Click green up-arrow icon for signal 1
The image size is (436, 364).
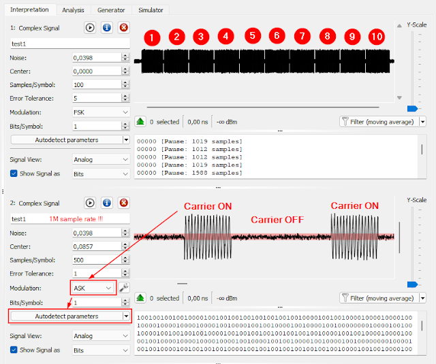(x=140, y=122)
